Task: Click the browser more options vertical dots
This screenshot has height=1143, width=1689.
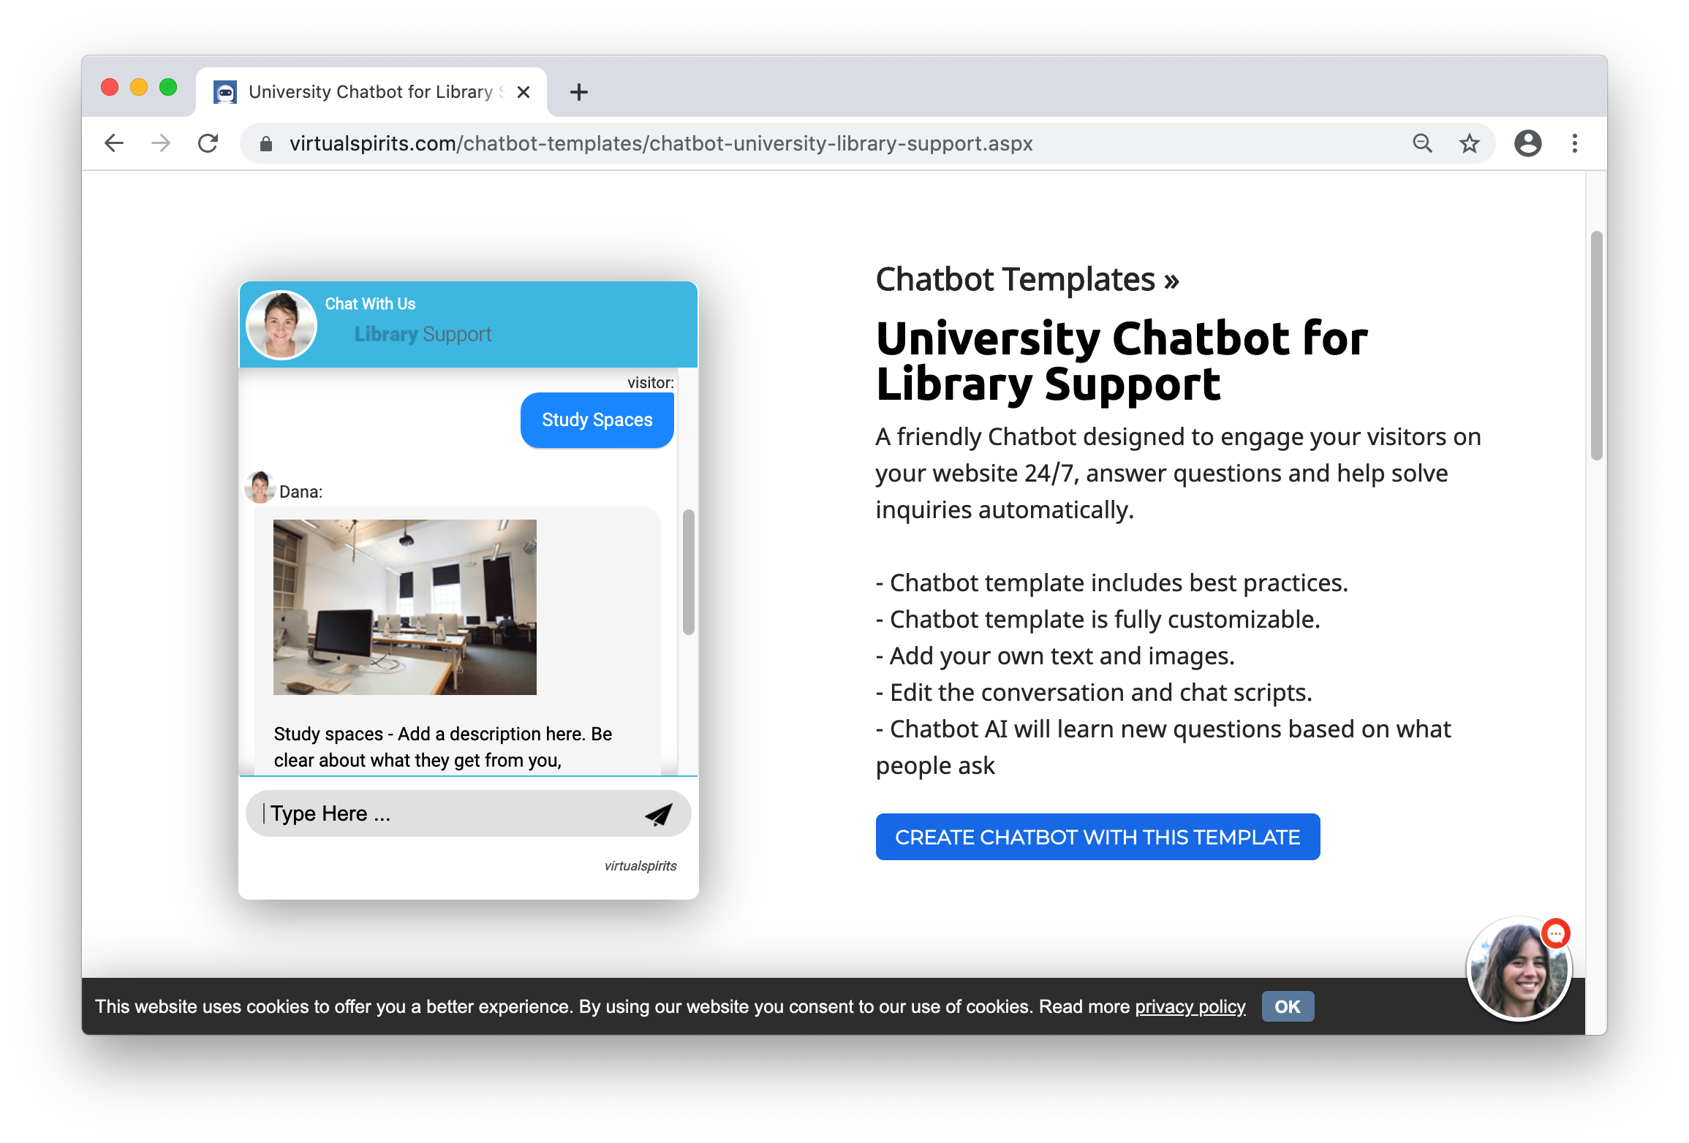Action: click(1571, 143)
